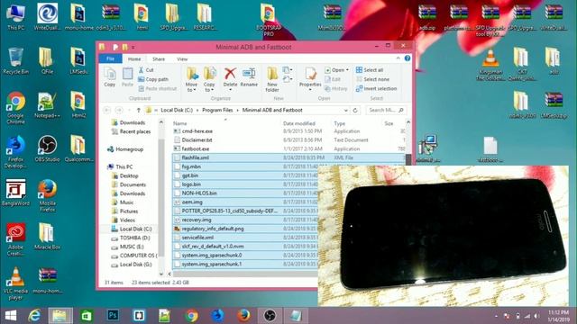577x324 pixels.
Task: Switch to the Share ribbon tab
Action: click(x=159, y=58)
